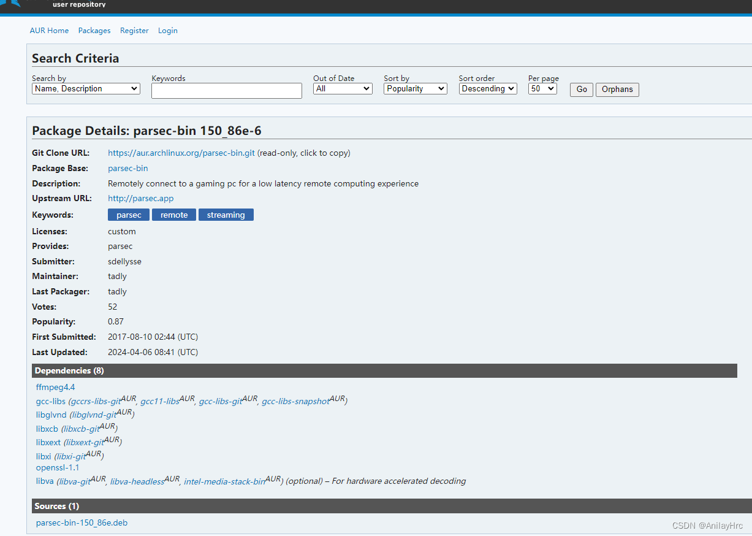752x536 pixels.
Task: Click the Go button
Action: point(580,90)
